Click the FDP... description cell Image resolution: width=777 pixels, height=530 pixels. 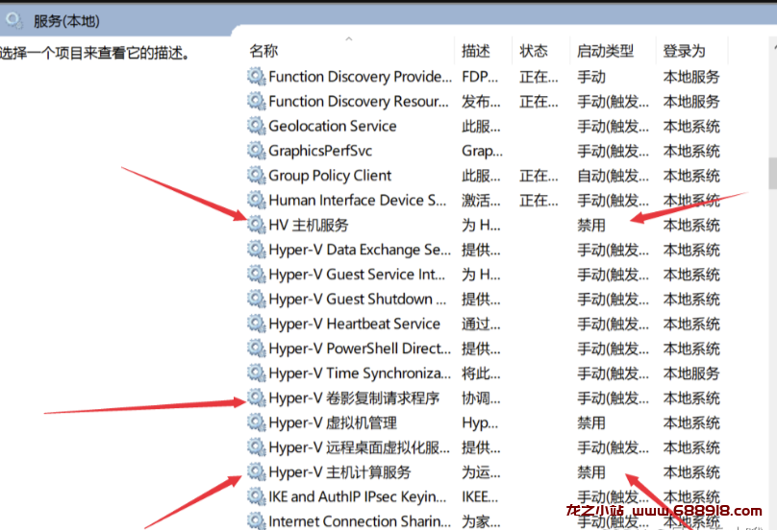coord(480,77)
